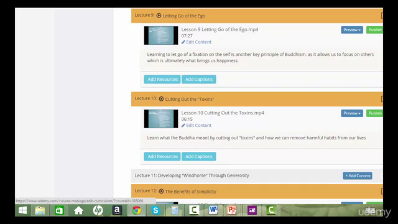The height and width of the screenshot is (224, 398).
Task: Open the HP icon in taskbar
Action: click(98, 210)
